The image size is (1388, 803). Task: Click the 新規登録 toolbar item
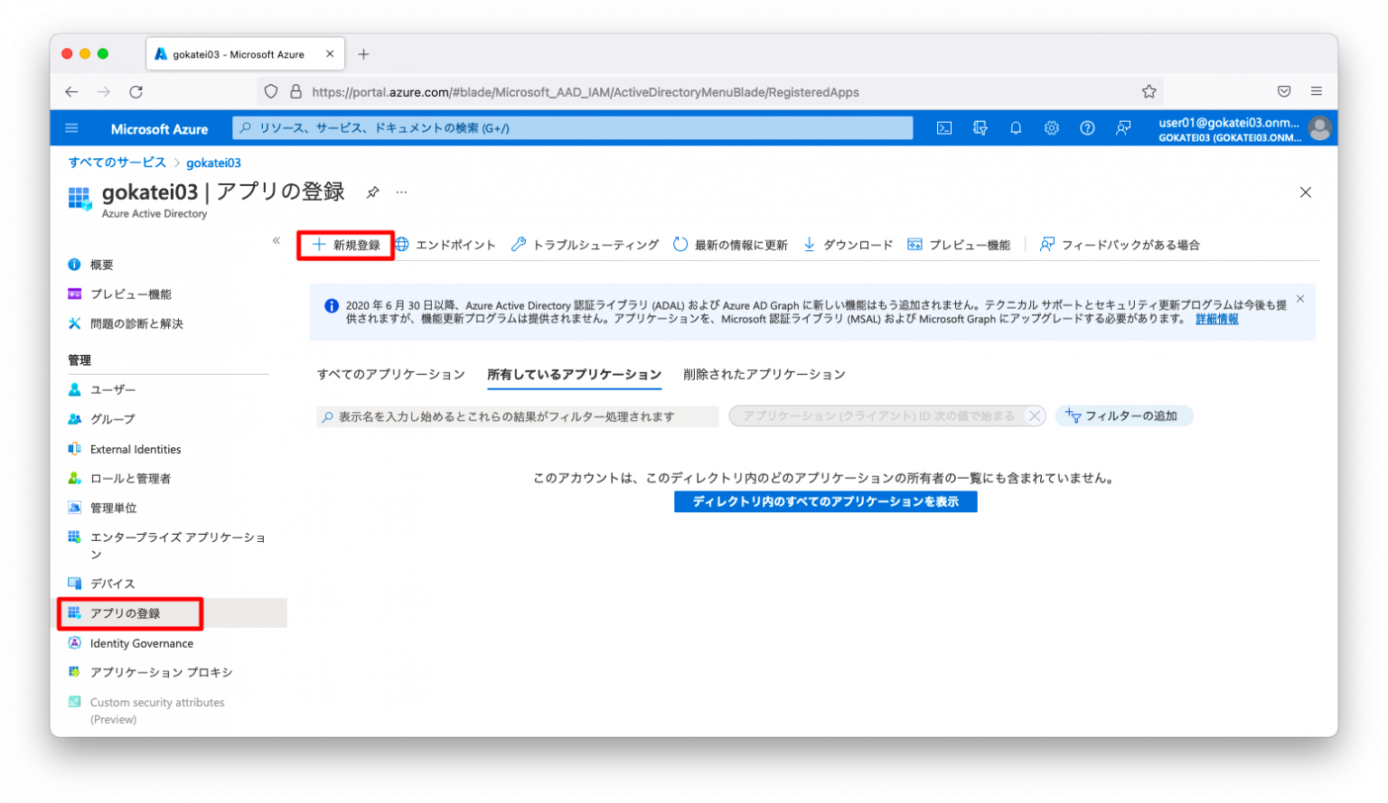pos(345,244)
